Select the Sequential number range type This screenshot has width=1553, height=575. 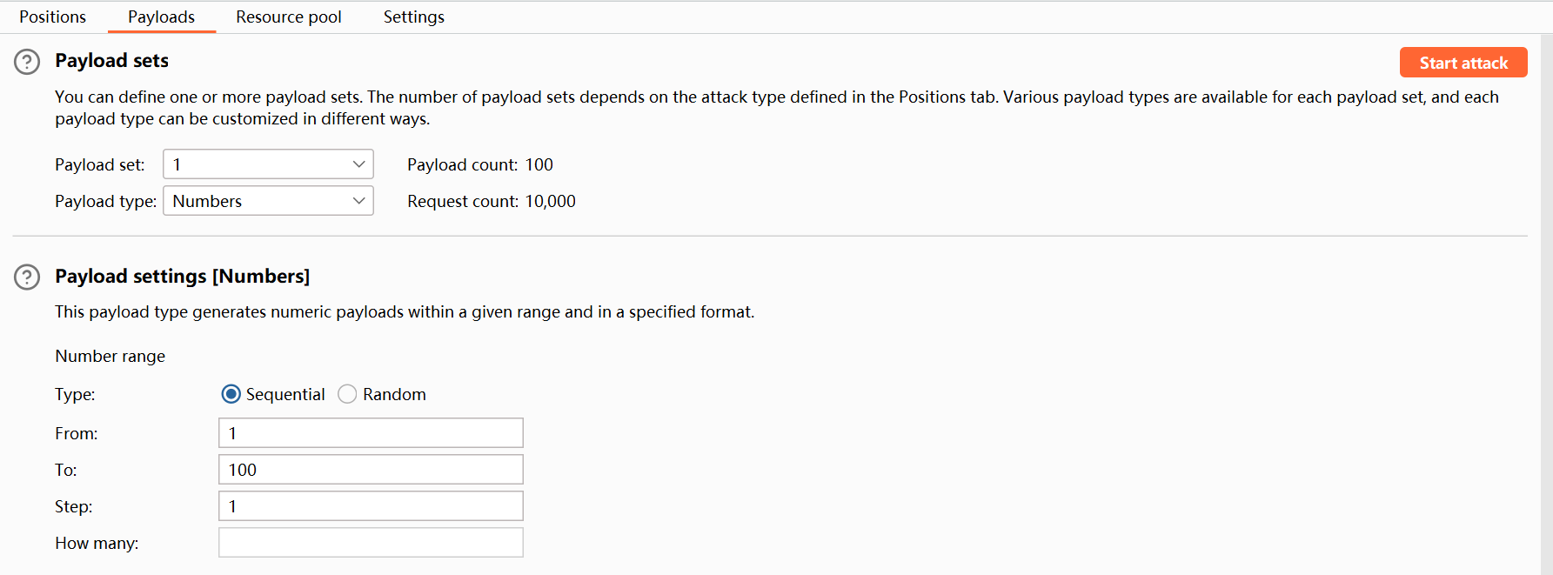tap(231, 394)
